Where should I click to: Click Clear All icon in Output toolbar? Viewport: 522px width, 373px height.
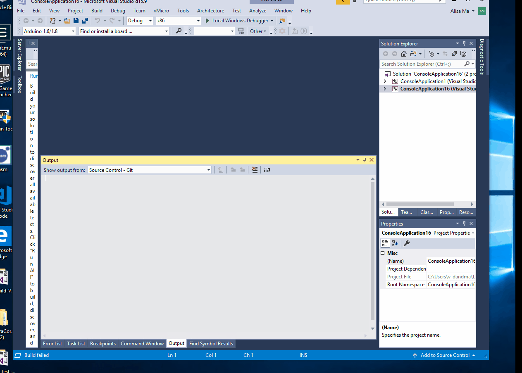coord(255,170)
